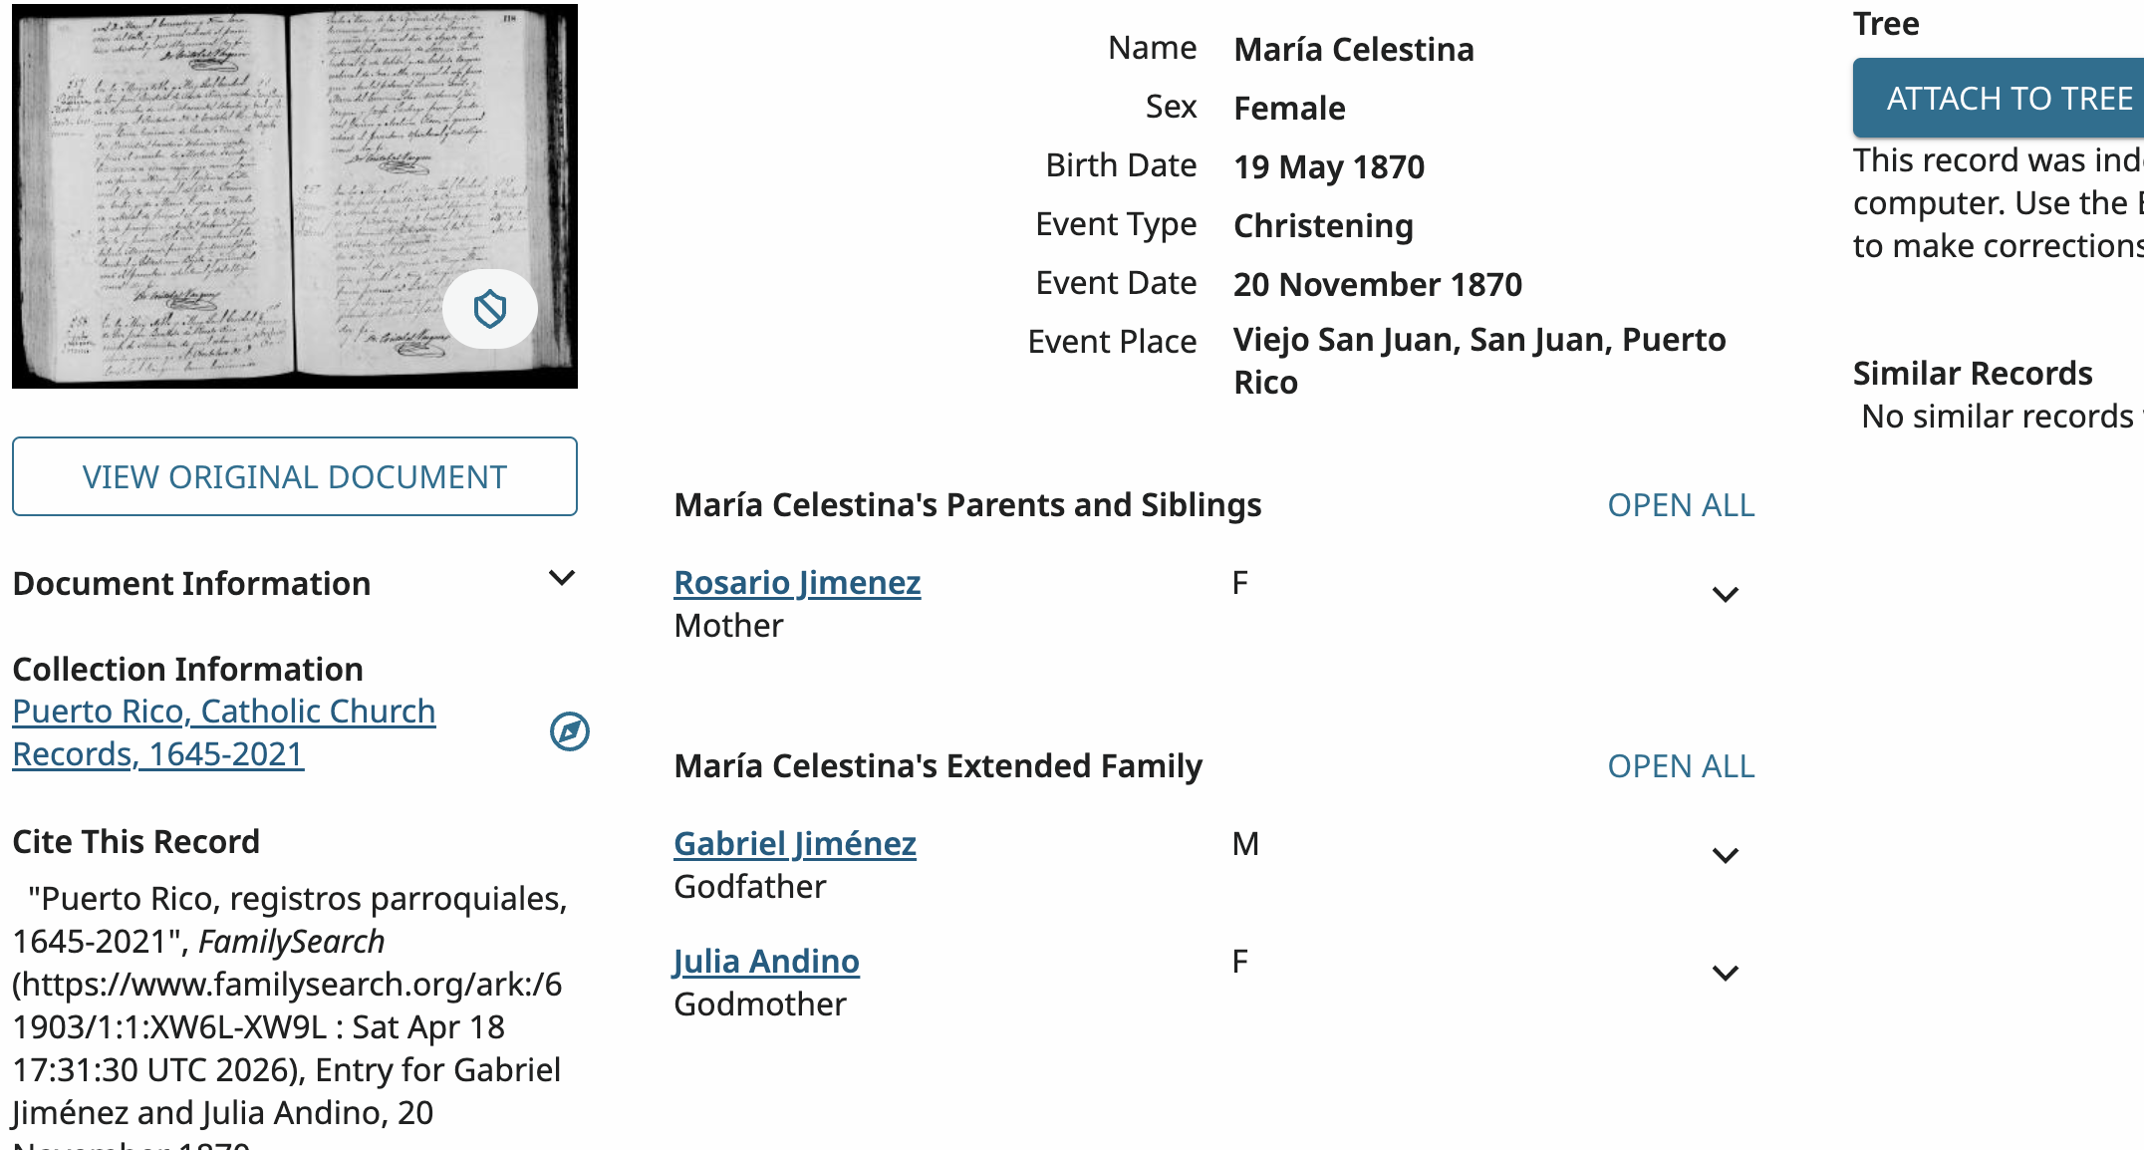Click Open All for Extended Family

(x=1681, y=766)
